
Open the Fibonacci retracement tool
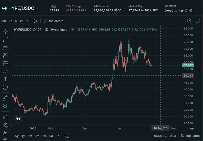click(x=5, y=47)
